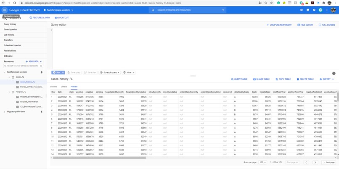Collapse the Hospital_FL dataset
Screen dimensions: 339x169
pyautogui.click(x=9, y=92)
